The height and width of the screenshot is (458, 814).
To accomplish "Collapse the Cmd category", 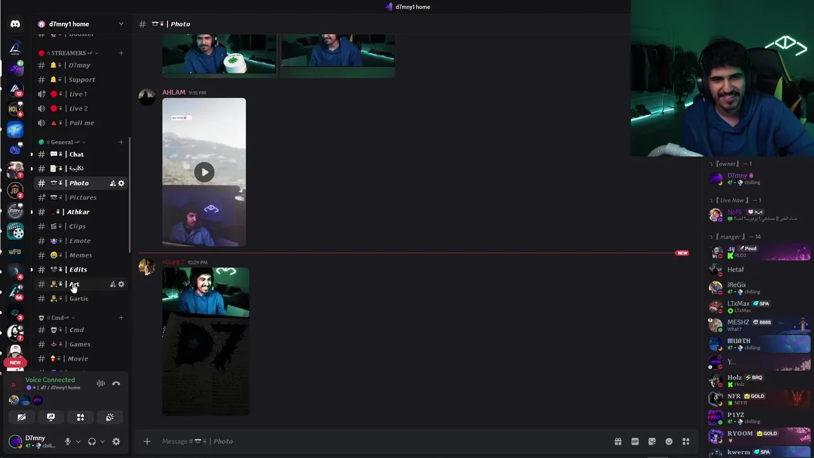I will tap(57, 317).
